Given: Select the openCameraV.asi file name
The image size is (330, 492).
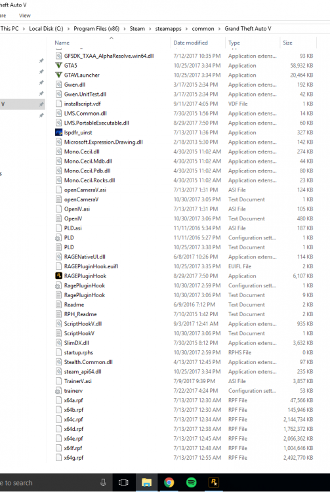Looking at the screenshot, I should [x=85, y=190].
